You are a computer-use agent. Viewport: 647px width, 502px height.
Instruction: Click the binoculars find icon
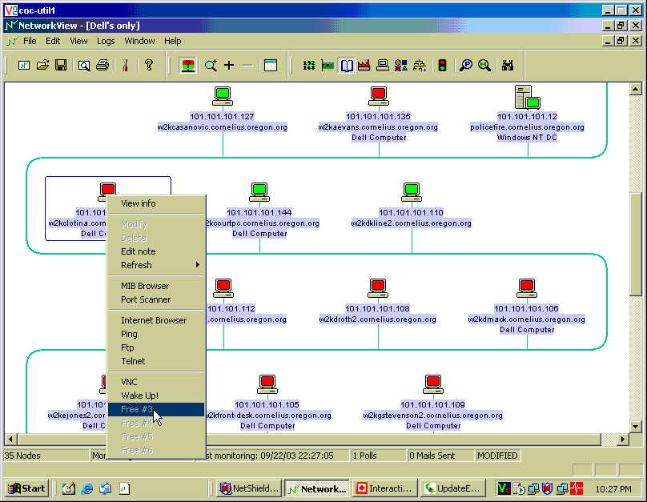[508, 65]
